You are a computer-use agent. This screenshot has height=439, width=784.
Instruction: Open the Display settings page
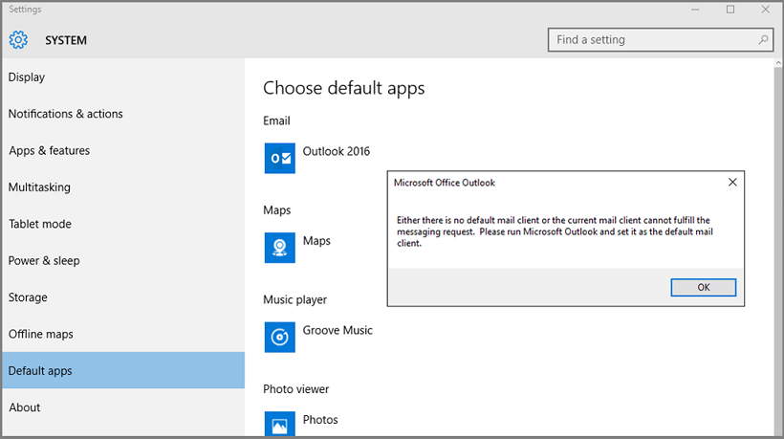tap(123, 77)
